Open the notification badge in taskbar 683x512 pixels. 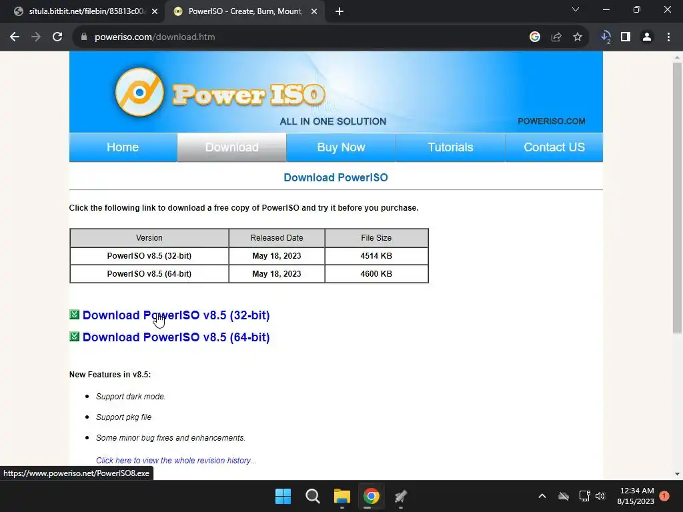pos(664,496)
